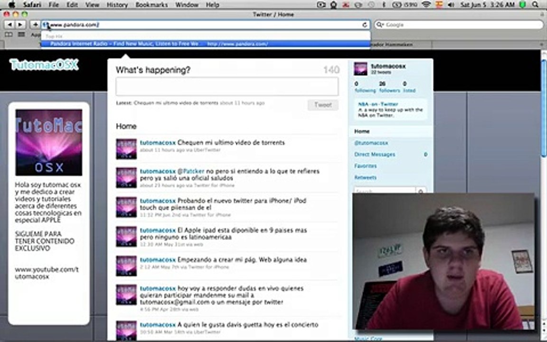Screen dimensions: 547x342
Task: Open the Home item in Twitter sidebar
Action: click(390, 131)
